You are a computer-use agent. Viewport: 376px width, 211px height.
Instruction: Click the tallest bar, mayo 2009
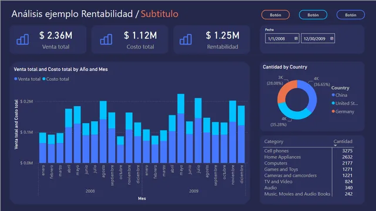(181, 128)
